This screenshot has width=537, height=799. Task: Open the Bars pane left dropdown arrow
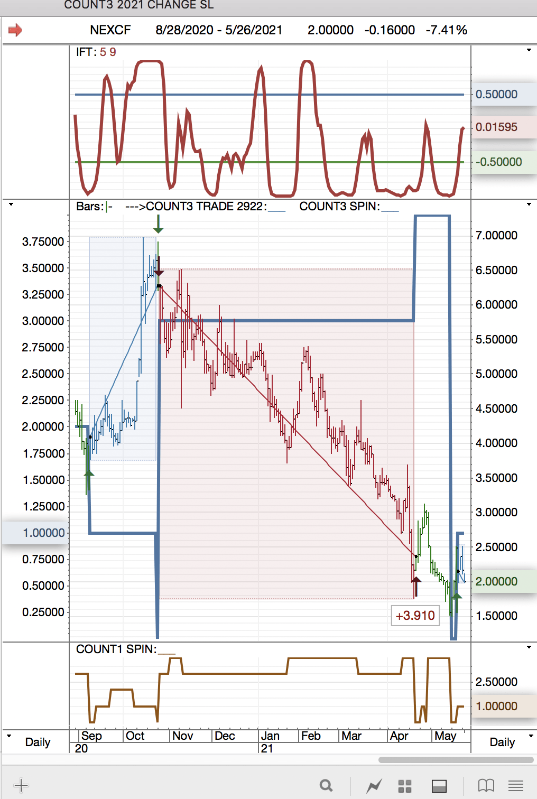pyautogui.click(x=11, y=205)
